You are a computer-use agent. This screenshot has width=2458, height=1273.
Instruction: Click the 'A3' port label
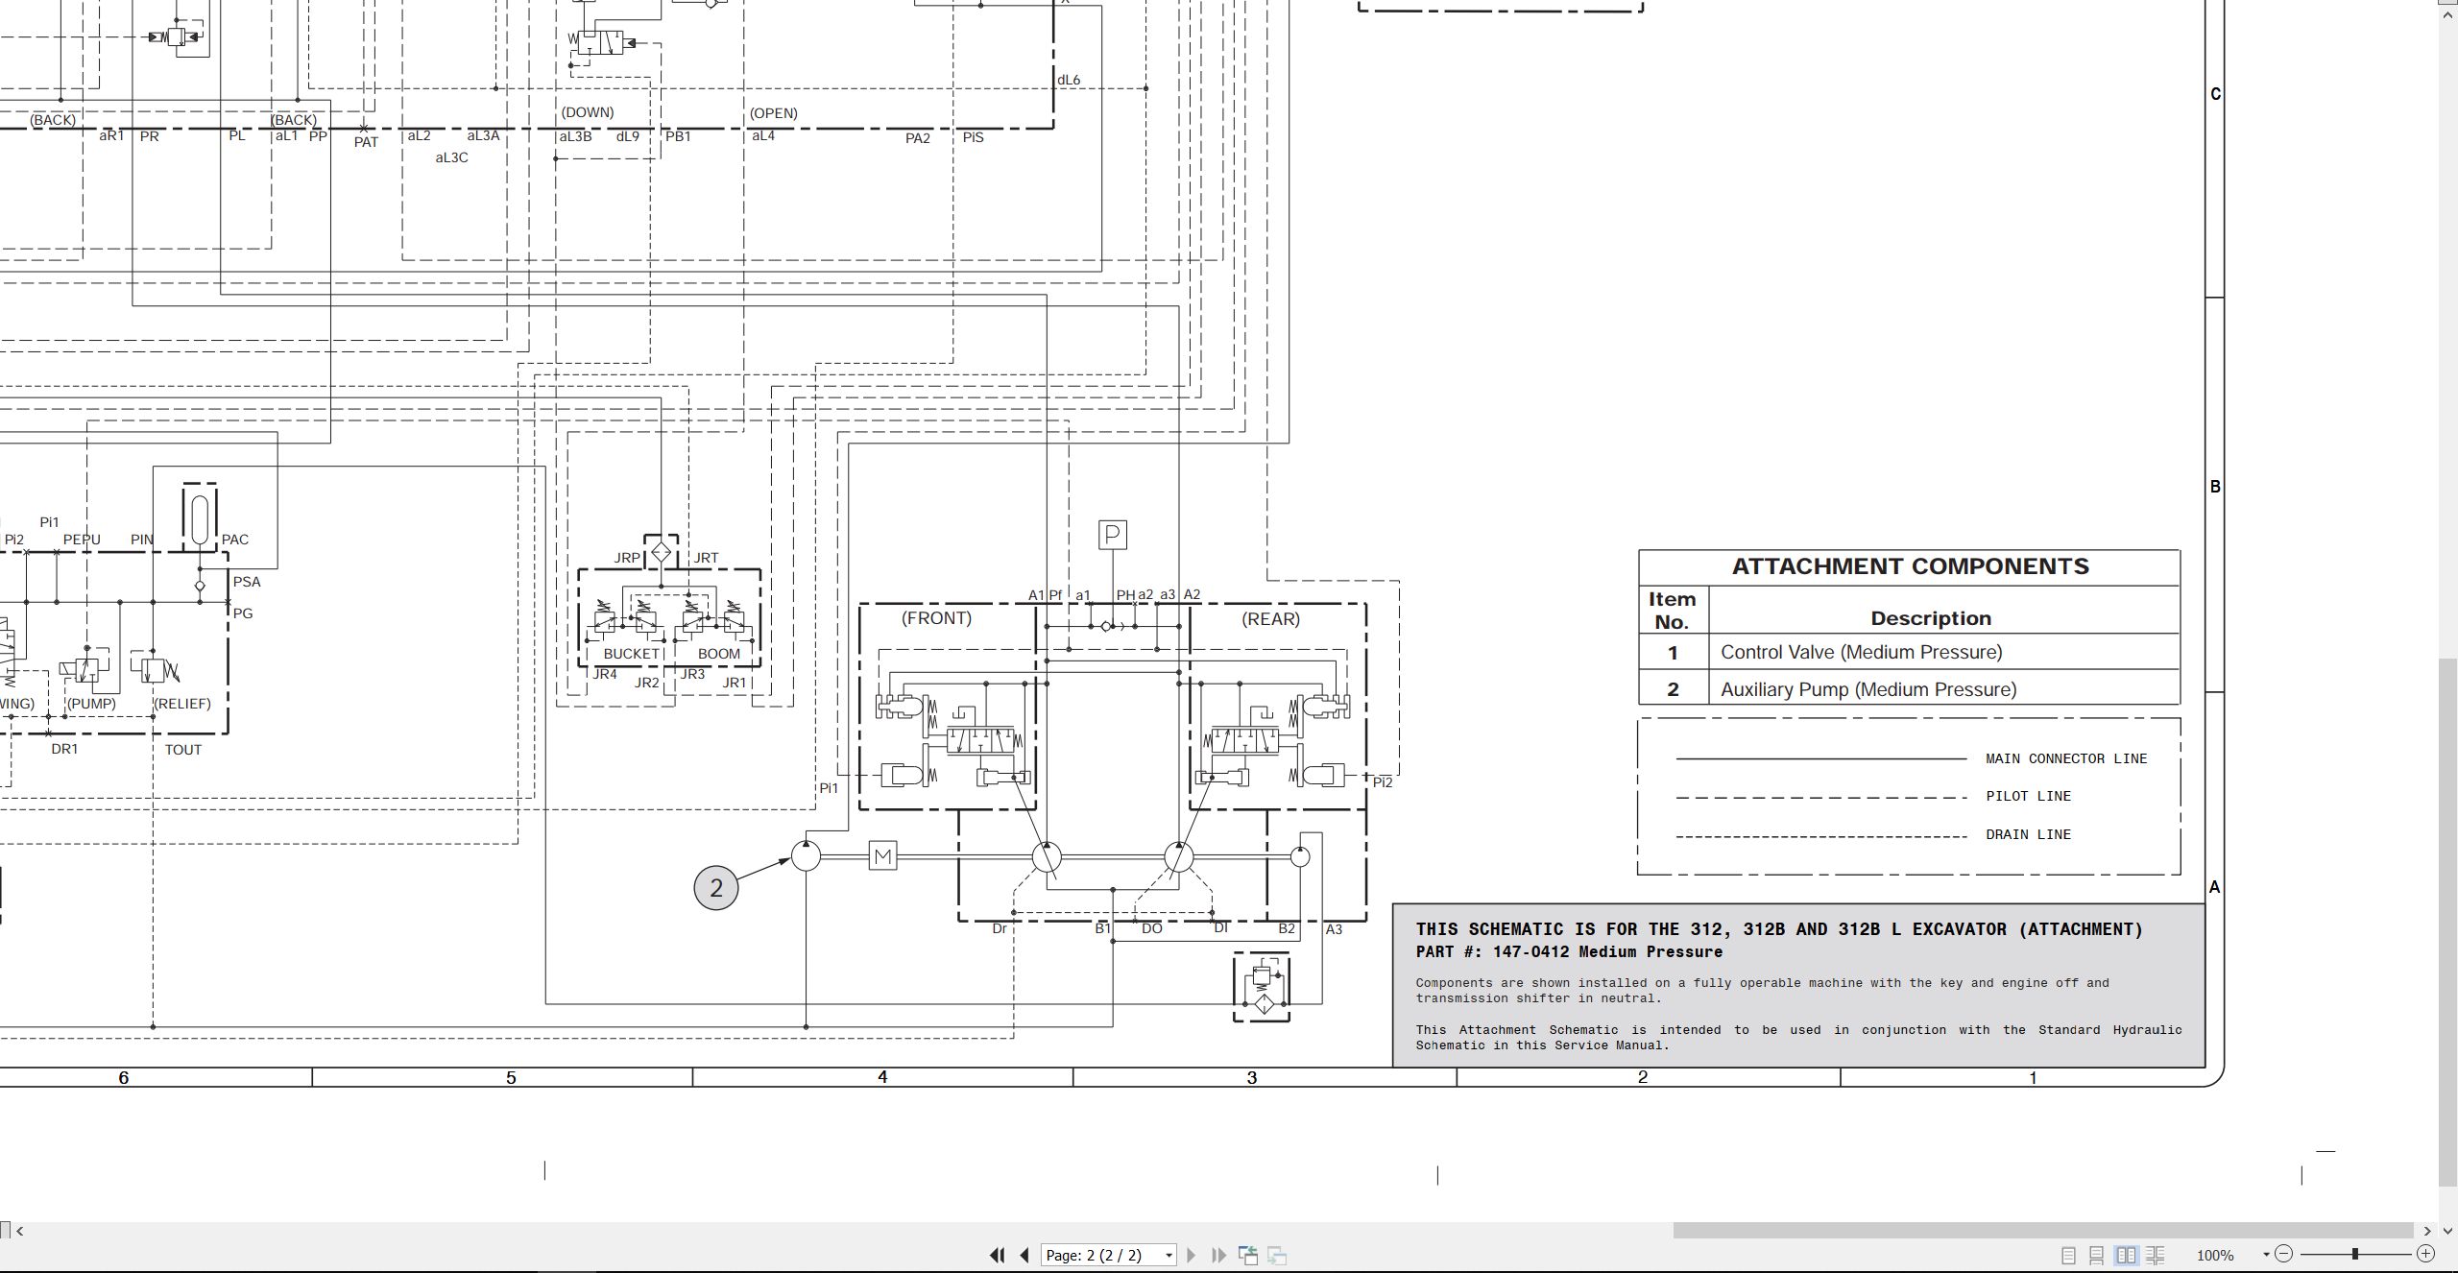point(1334,929)
